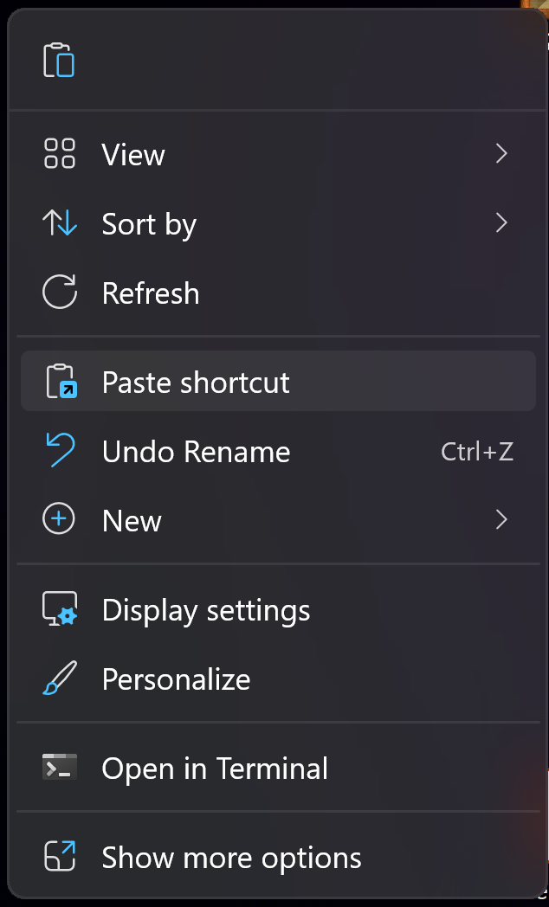Click the Undo Rename arrow icon
549x907 pixels.
coord(60,451)
